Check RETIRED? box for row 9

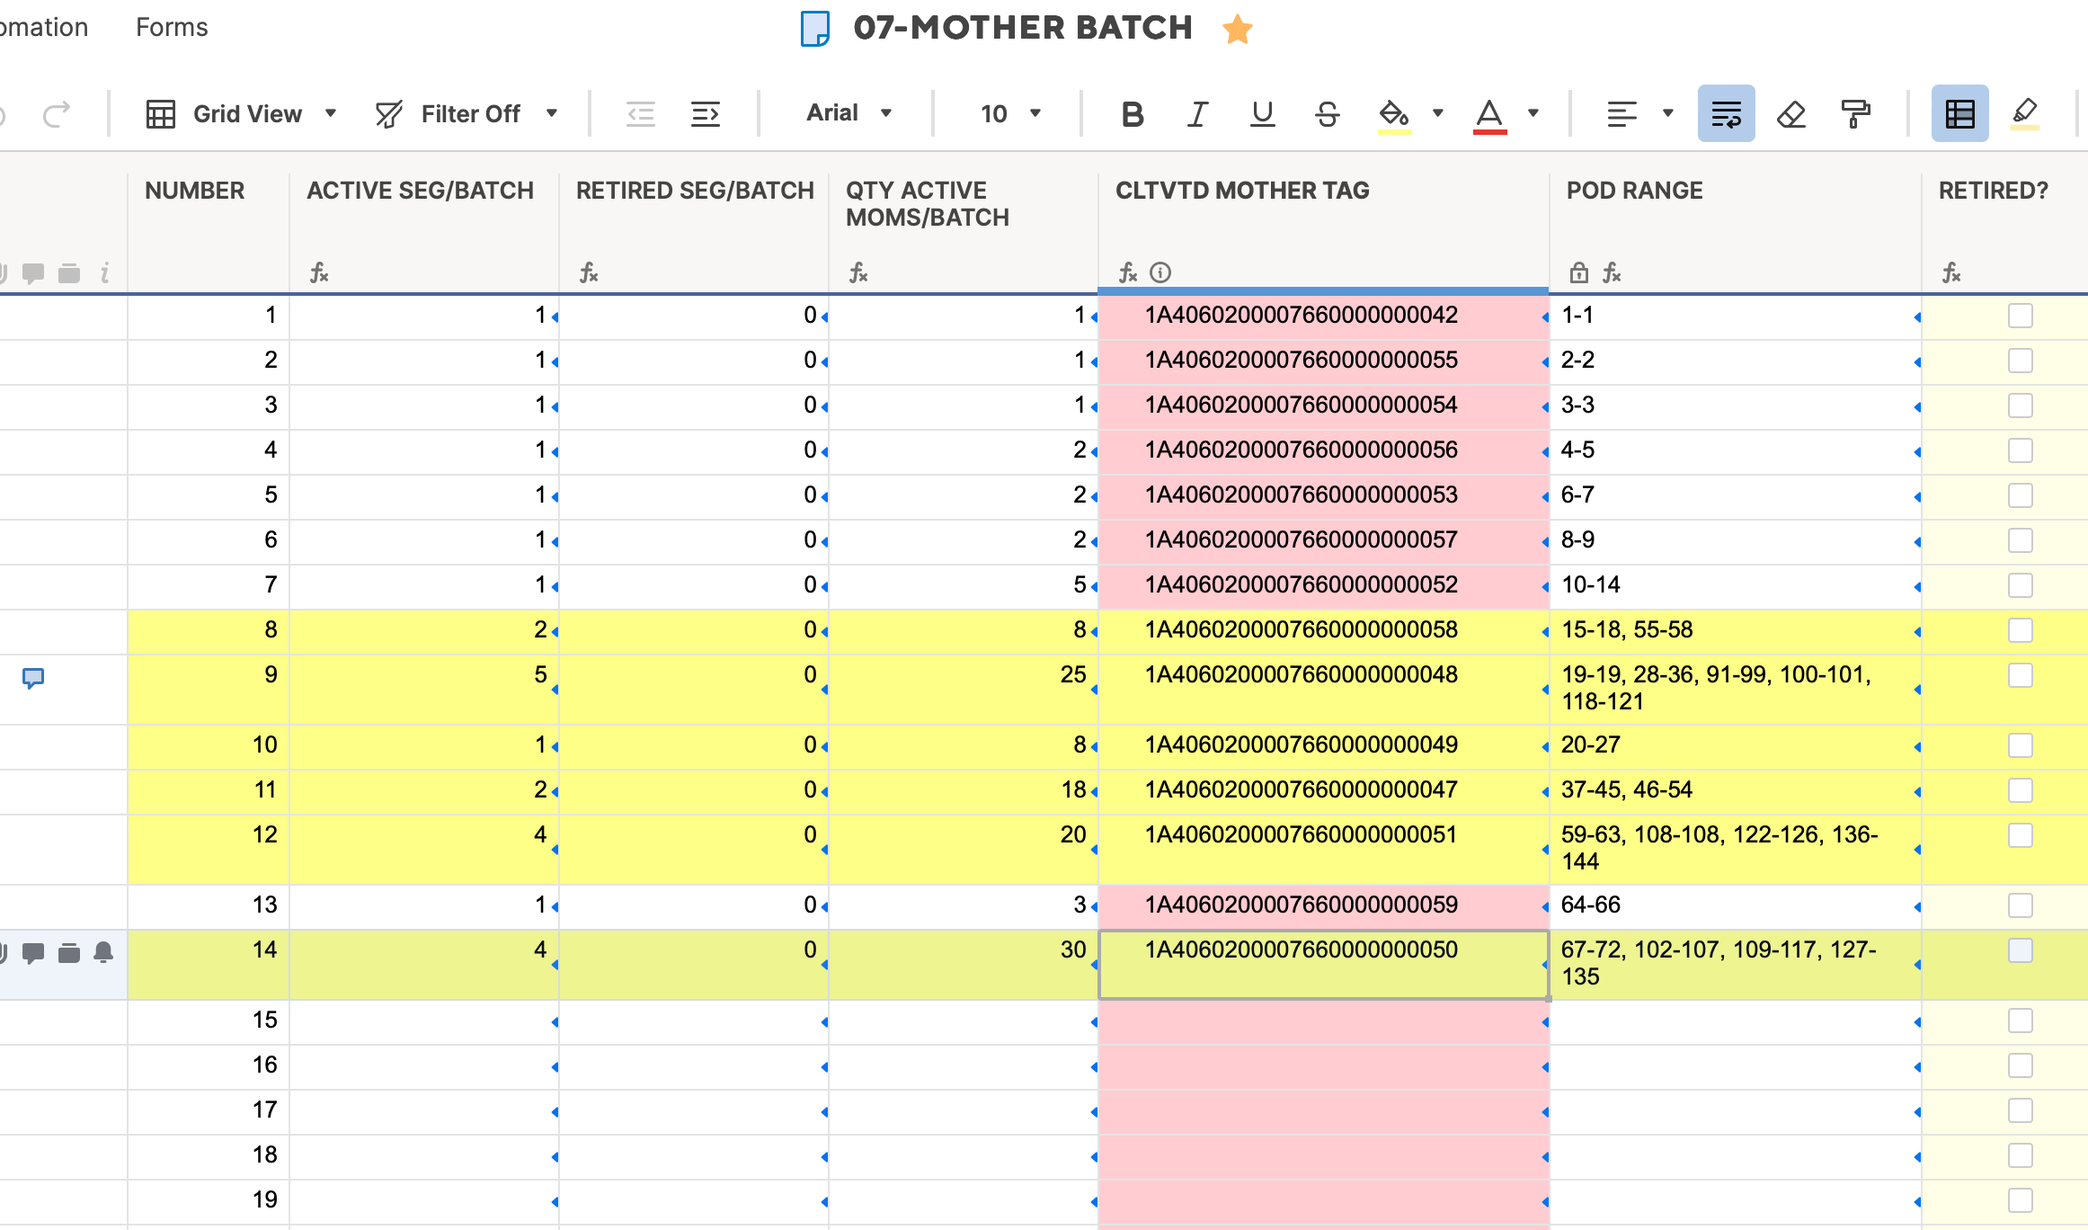click(2020, 675)
